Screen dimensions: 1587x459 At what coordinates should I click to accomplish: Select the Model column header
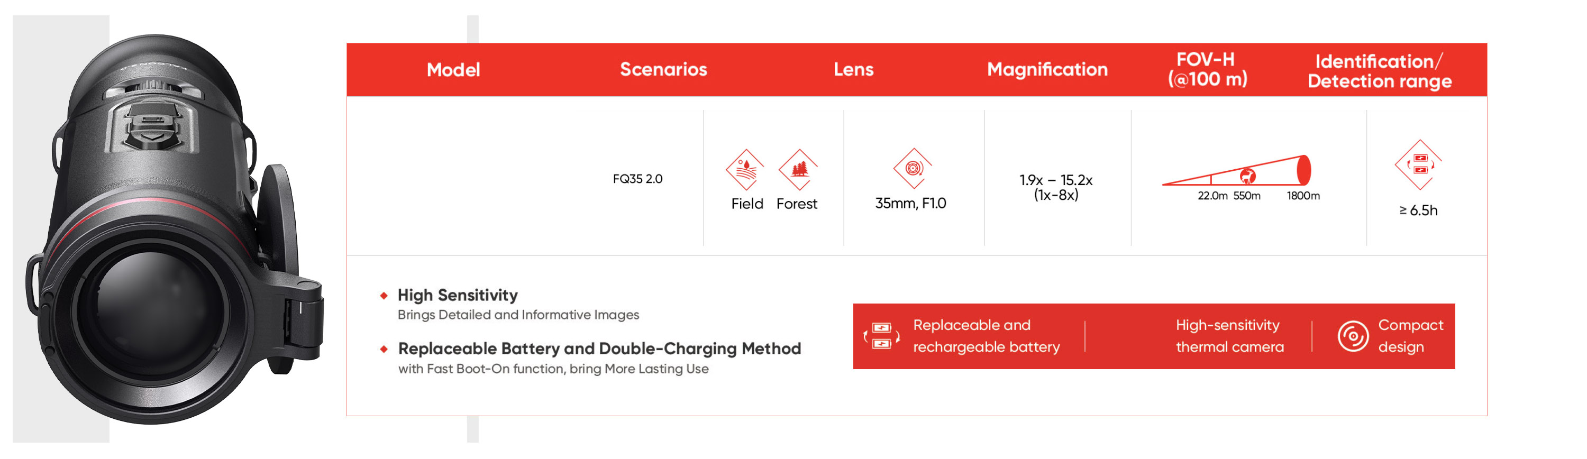click(453, 70)
